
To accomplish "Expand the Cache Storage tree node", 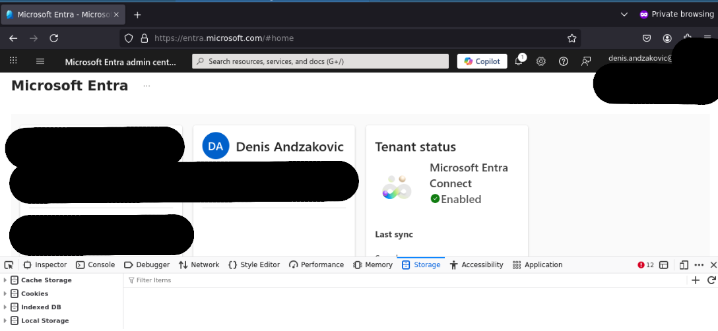I will (5, 280).
